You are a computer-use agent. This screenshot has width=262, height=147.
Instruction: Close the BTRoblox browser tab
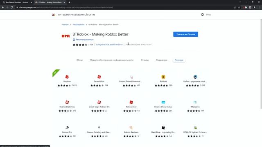(x=64, y=2)
